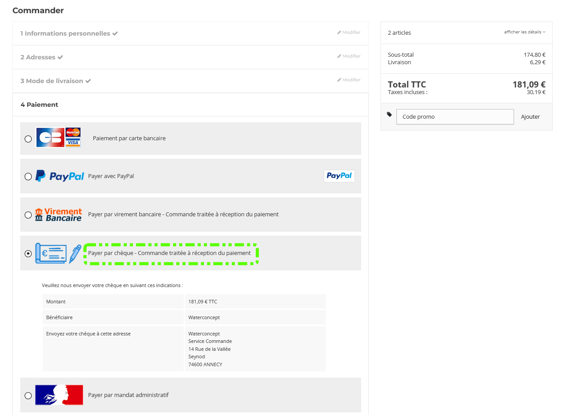The height and width of the screenshot is (415, 566).
Task: Click the cheque and pen icon
Action: (58, 253)
